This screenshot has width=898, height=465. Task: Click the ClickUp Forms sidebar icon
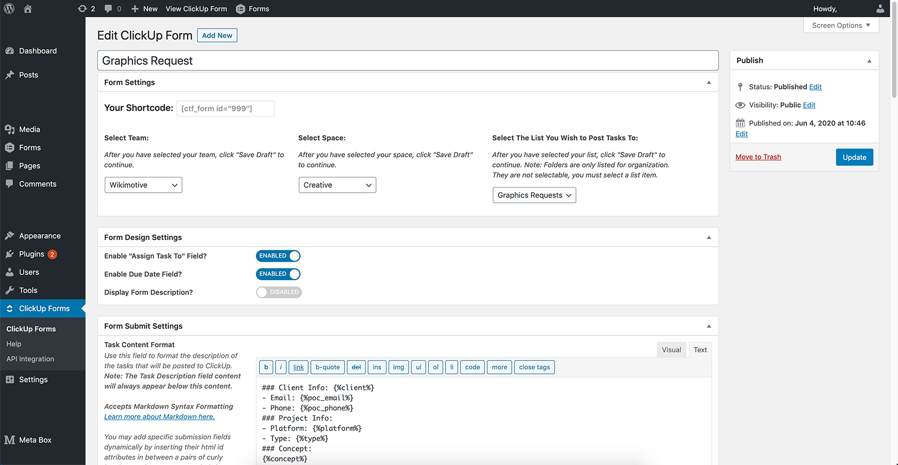(x=10, y=308)
